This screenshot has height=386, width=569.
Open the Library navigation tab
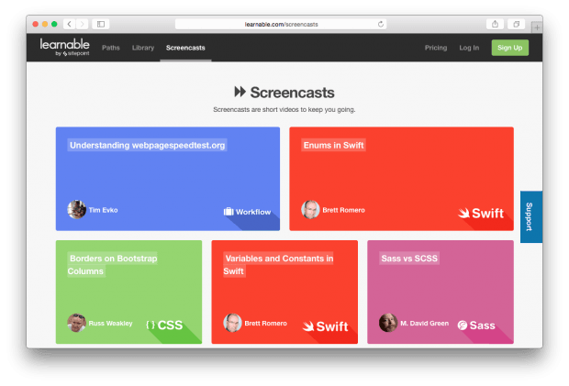pos(143,47)
